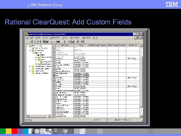The height and width of the screenshot is (136, 181).
Task: Click the Default Value column header
Action: (94, 45)
